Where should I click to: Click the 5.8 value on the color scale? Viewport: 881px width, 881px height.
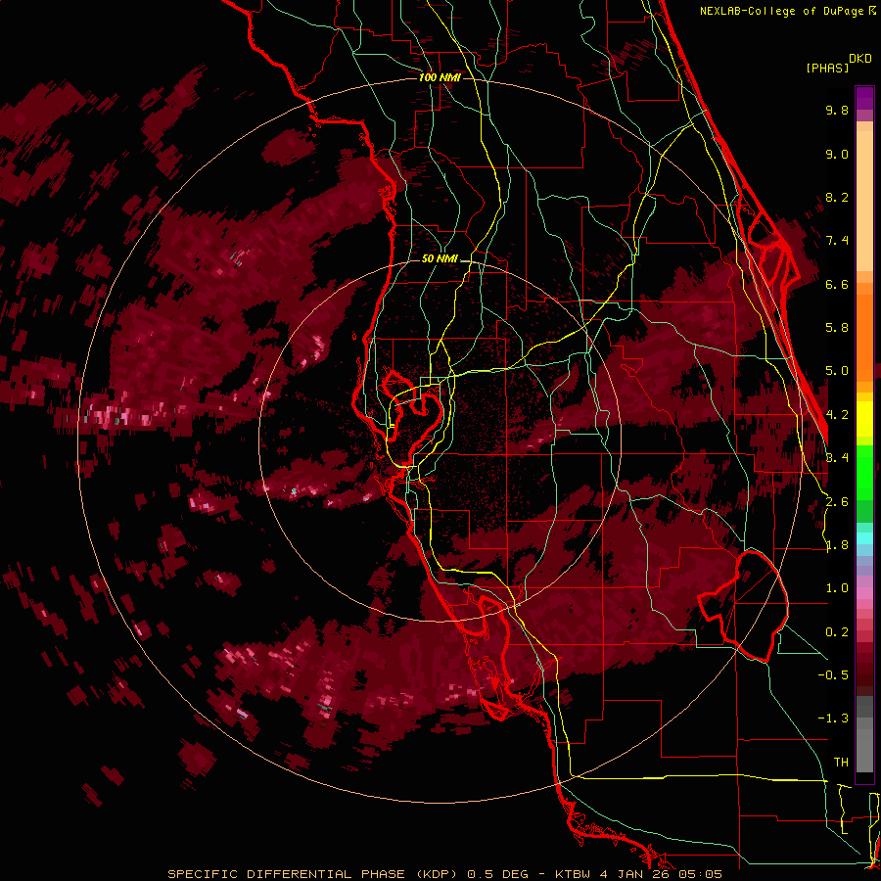[837, 328]
